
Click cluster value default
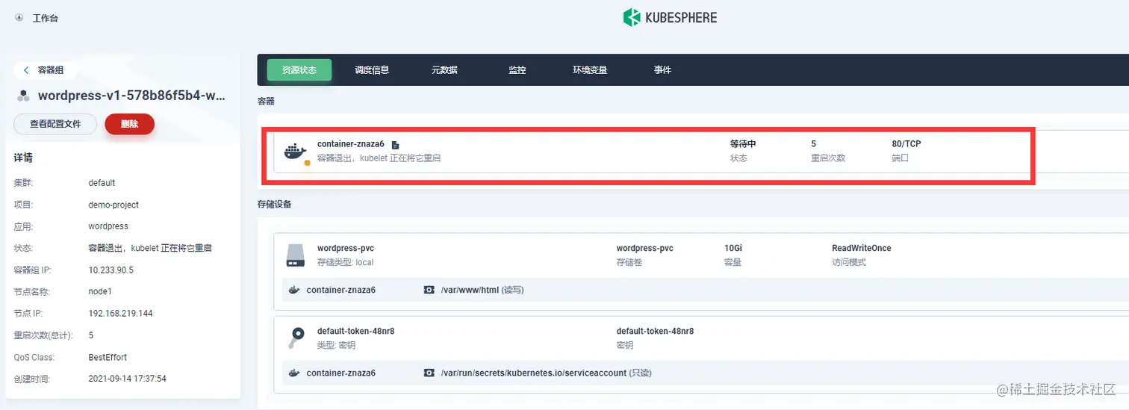click(102, 183)
